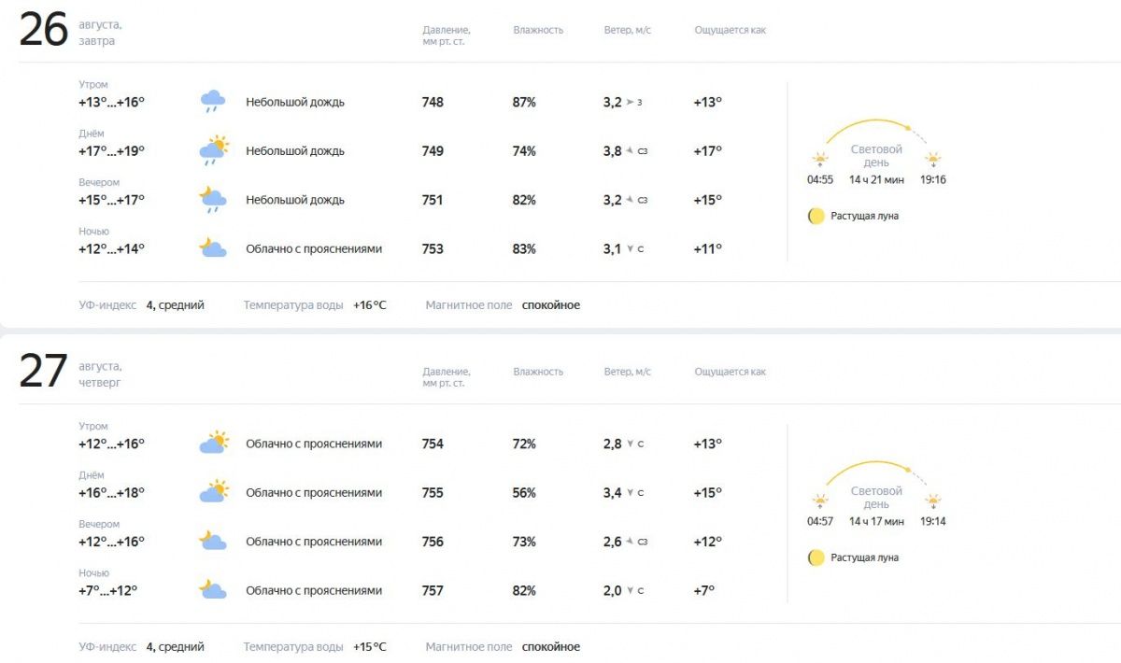Click the moon cloud icon for August 27 night
Viewport: 1121px width, 663px height.
[x=213, y=589]
